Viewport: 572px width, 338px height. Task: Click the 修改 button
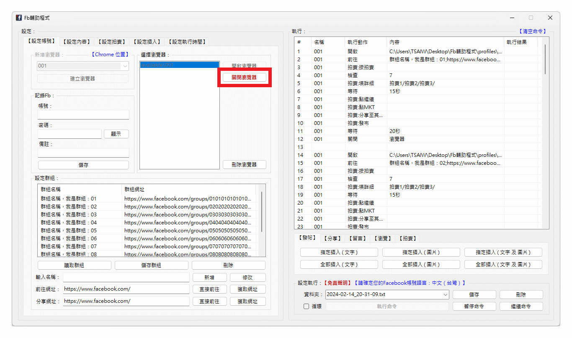[247, 277]
